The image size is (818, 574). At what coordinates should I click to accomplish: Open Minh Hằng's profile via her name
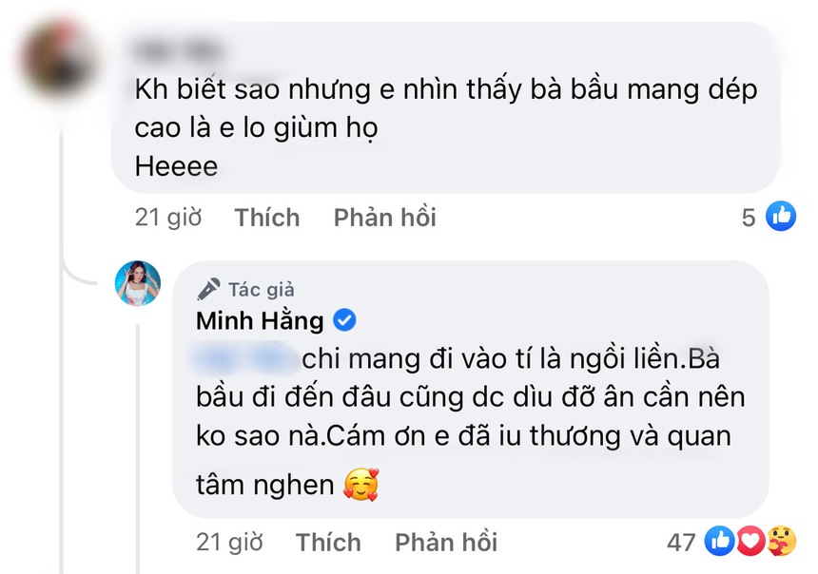tap(262, 321)
